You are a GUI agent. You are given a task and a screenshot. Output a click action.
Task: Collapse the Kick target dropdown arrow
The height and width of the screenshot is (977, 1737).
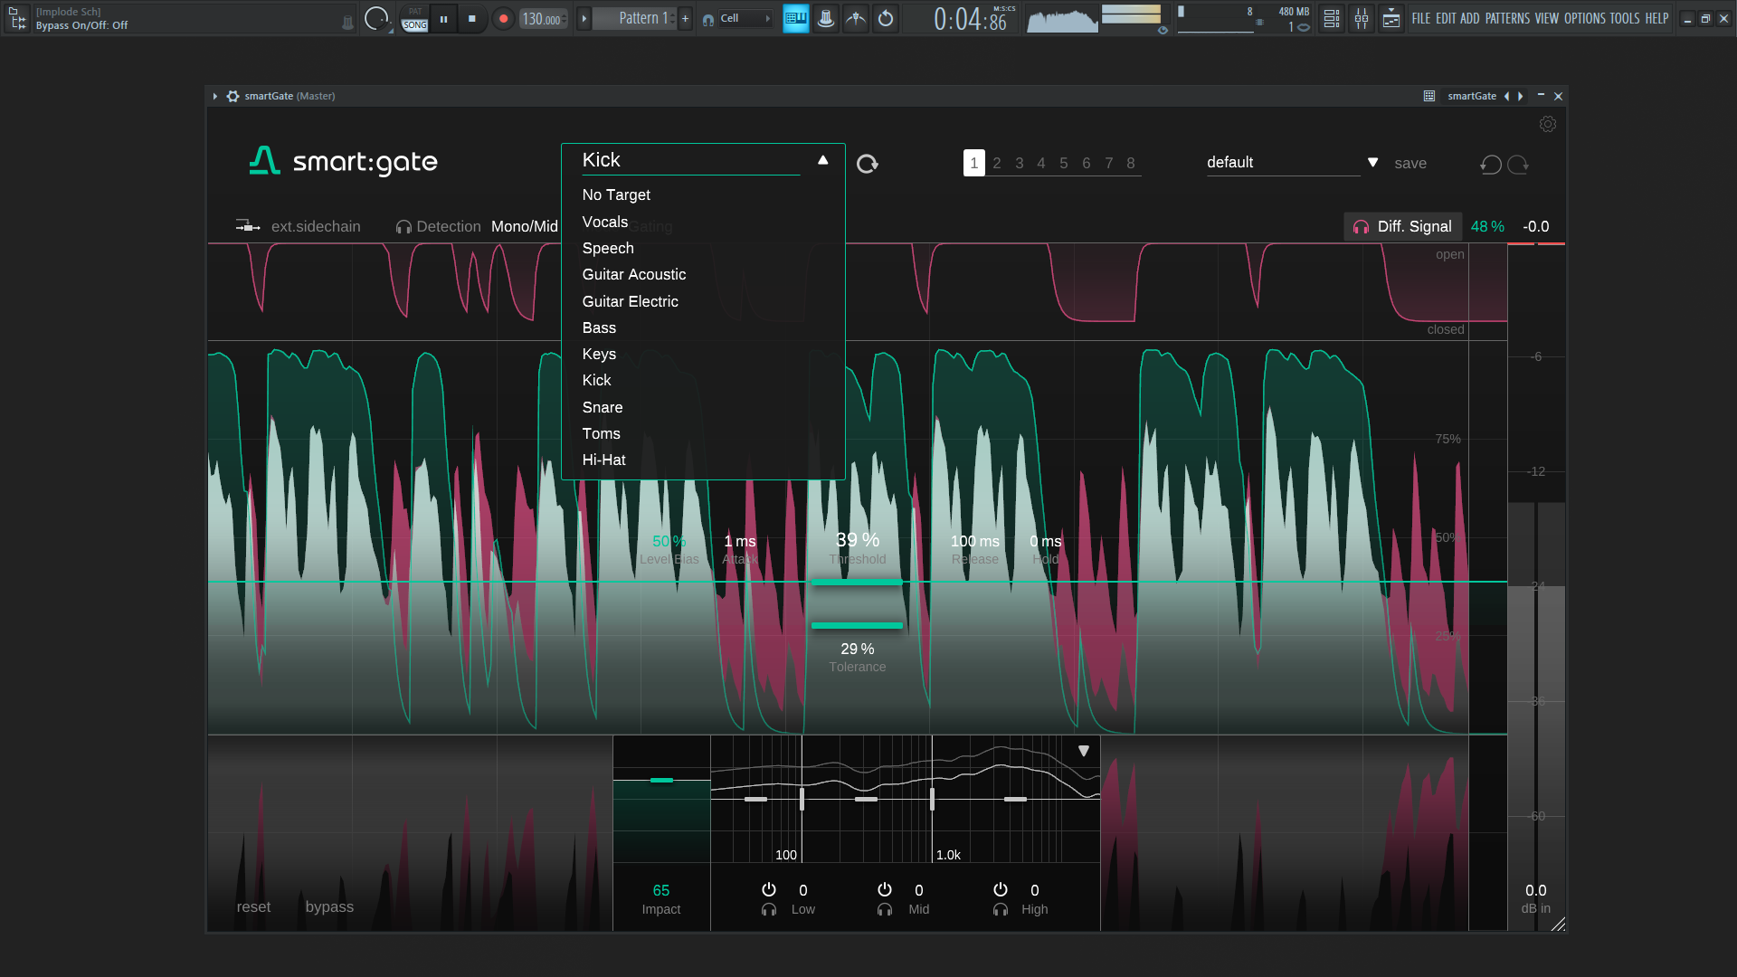(823, 160)
